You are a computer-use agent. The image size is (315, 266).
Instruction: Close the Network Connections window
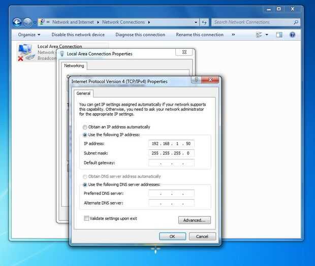(293, 9)
